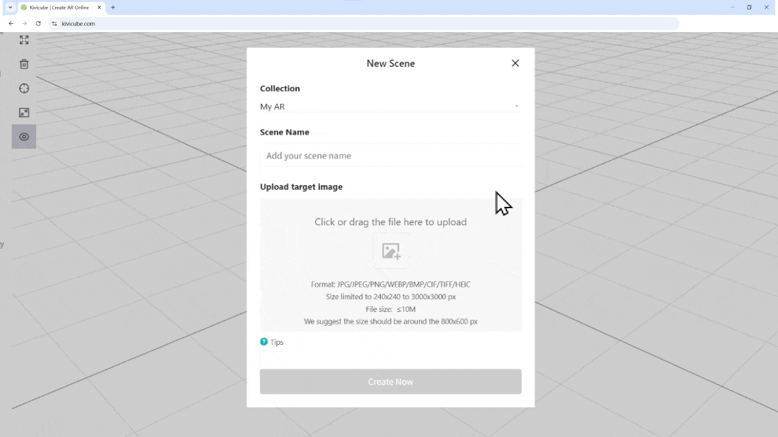Screen dimensions: 778x437
Task: Open the Collection dropdown showing My AR
Action: tap(390, 107)
